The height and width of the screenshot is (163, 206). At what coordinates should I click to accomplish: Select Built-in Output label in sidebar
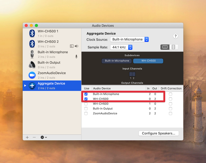coord(49,63)
